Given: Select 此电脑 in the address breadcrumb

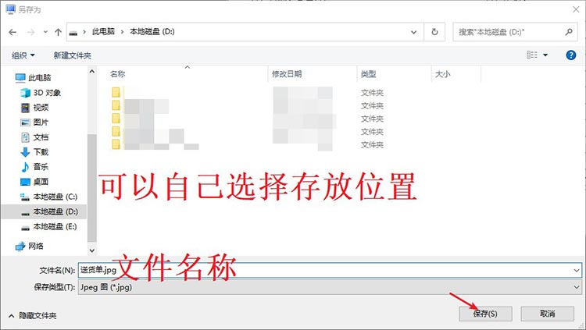Looking at the screenshot, I should pos(103,32).
